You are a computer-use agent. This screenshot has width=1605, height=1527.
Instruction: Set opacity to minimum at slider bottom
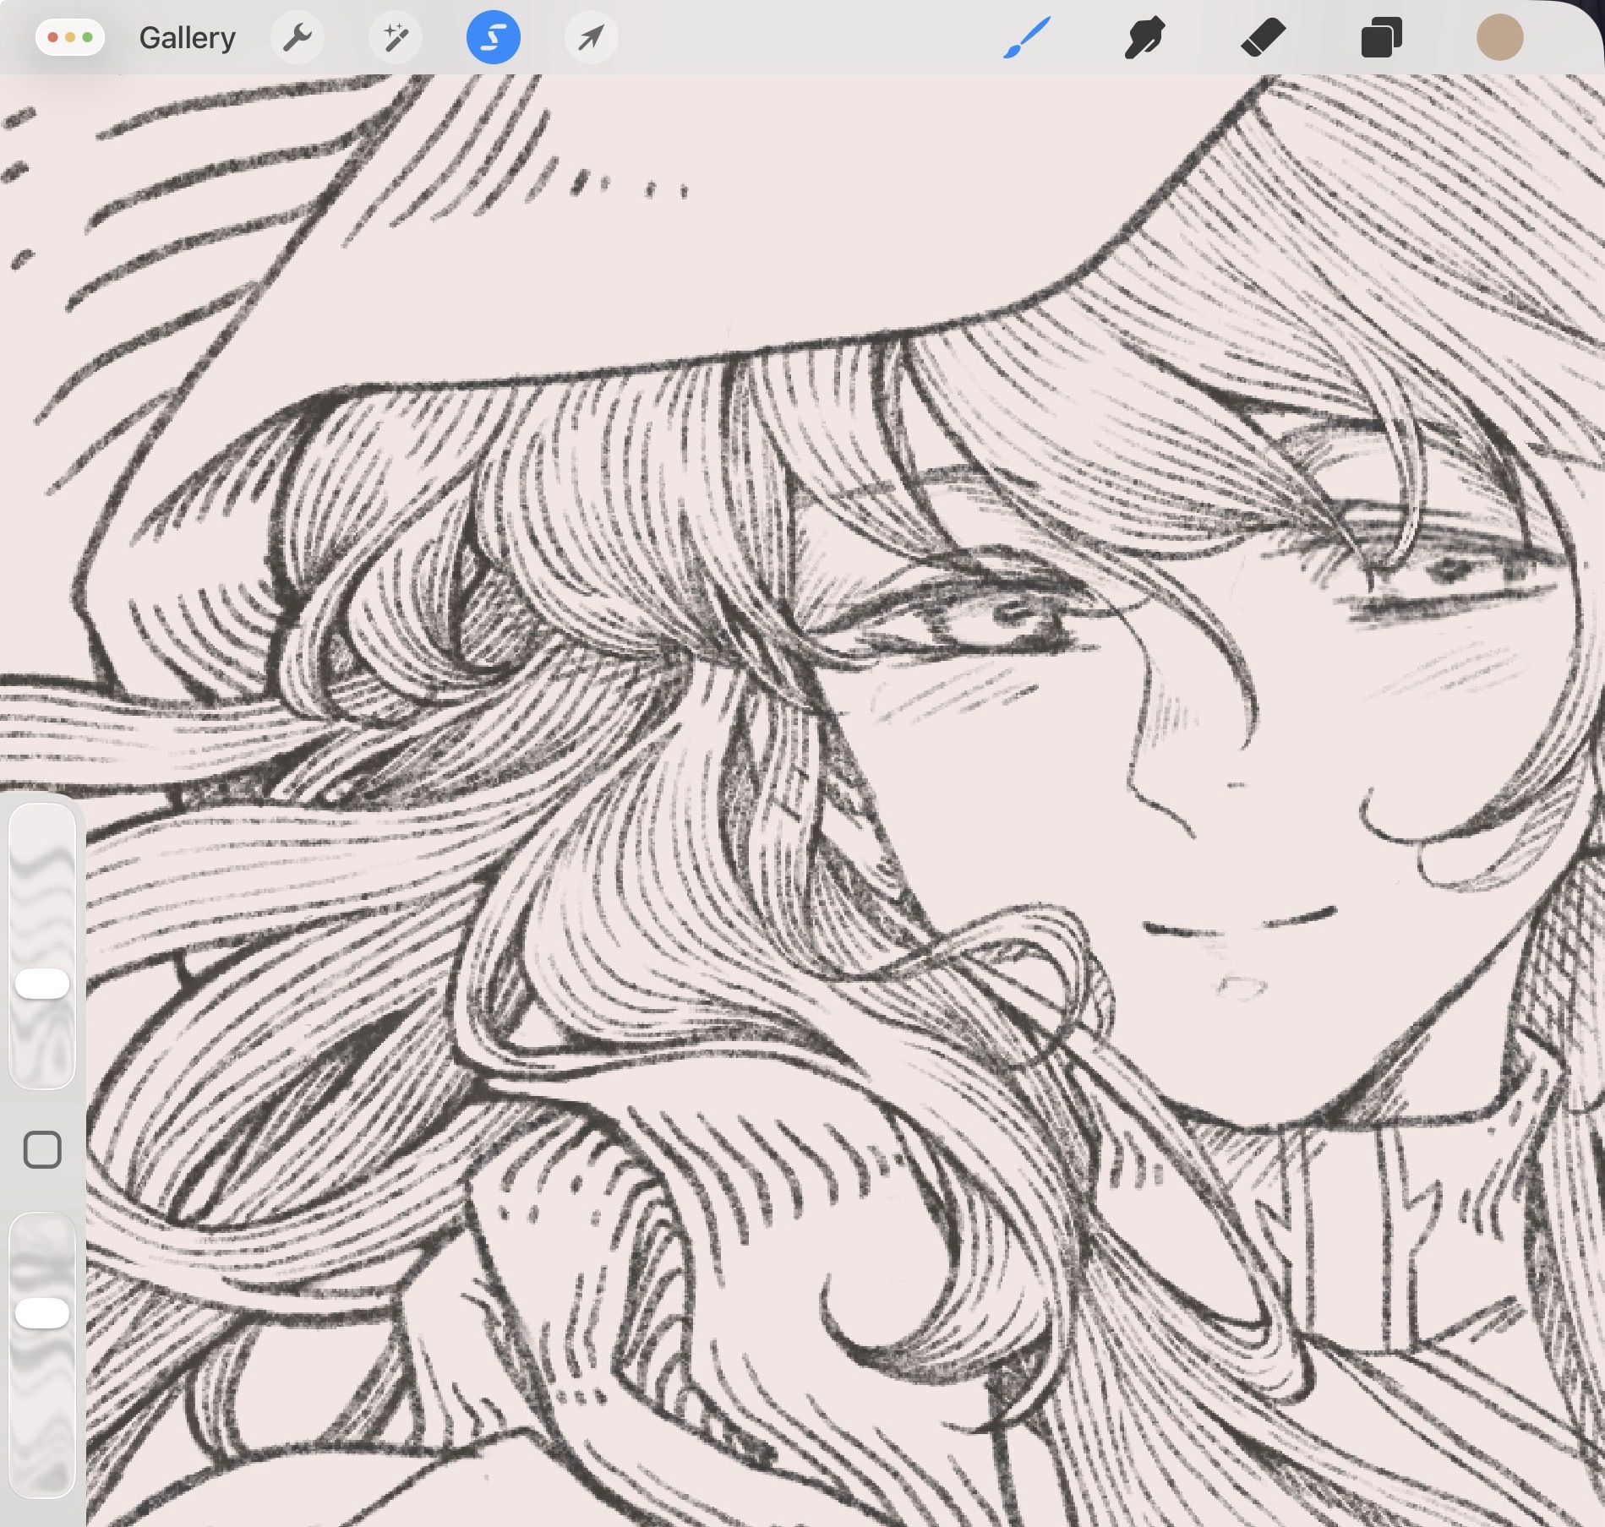click(42, 1486)
